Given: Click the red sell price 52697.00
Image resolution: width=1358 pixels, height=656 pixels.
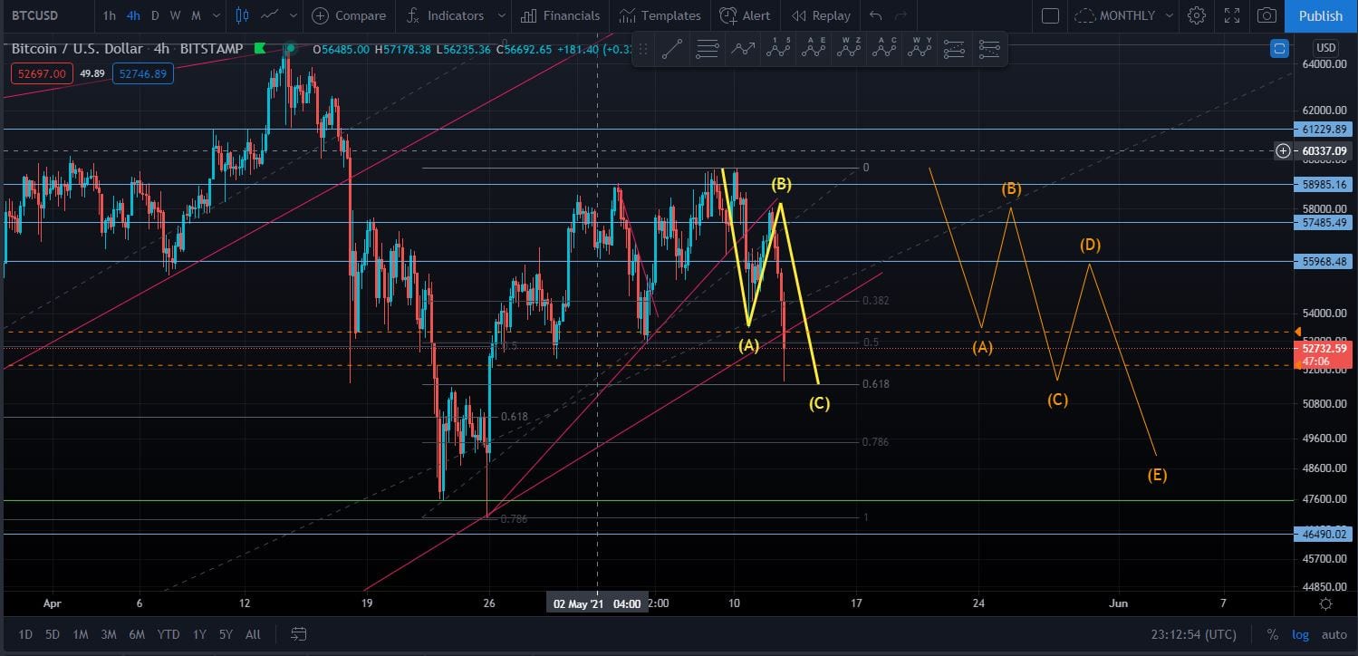Looking at the screenshot, I should click(x=42, y=73).
